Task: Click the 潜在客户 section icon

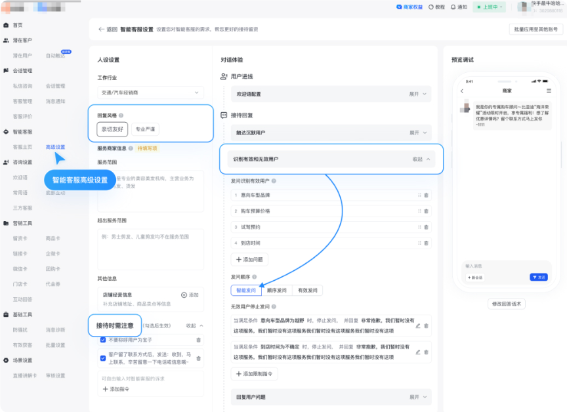Action: (x=6, y=41)
